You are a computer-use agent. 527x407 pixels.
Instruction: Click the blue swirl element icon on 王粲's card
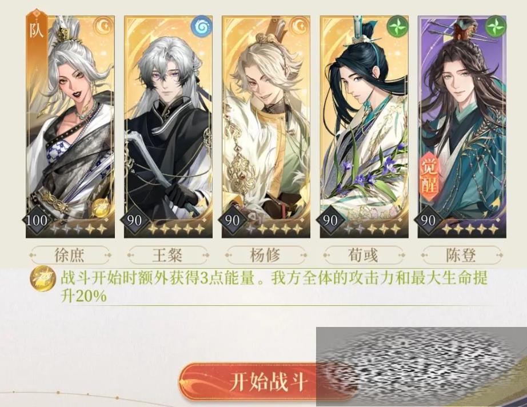tap(201, 26)
